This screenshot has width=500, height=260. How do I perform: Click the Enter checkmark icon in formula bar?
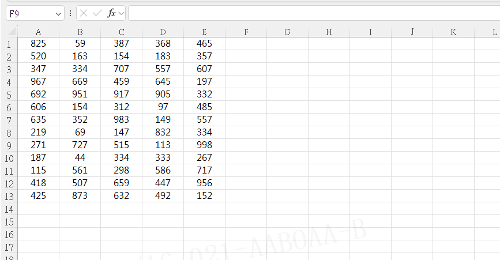(97, 13)
